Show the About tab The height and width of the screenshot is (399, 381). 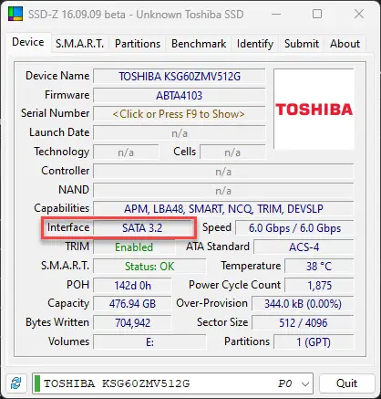[345, 44]
